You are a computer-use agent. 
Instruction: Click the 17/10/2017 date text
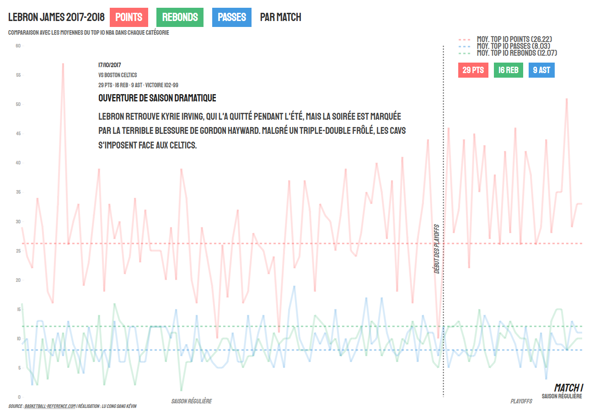[x=109, y=65]
